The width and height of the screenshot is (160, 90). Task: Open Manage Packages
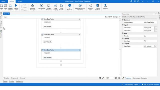pyautogui.click(x=32, y=7)
